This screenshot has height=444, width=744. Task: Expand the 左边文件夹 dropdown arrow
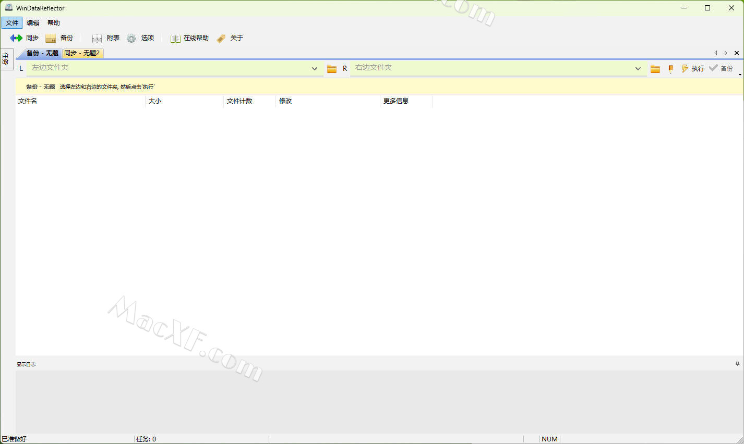(314, 69)
